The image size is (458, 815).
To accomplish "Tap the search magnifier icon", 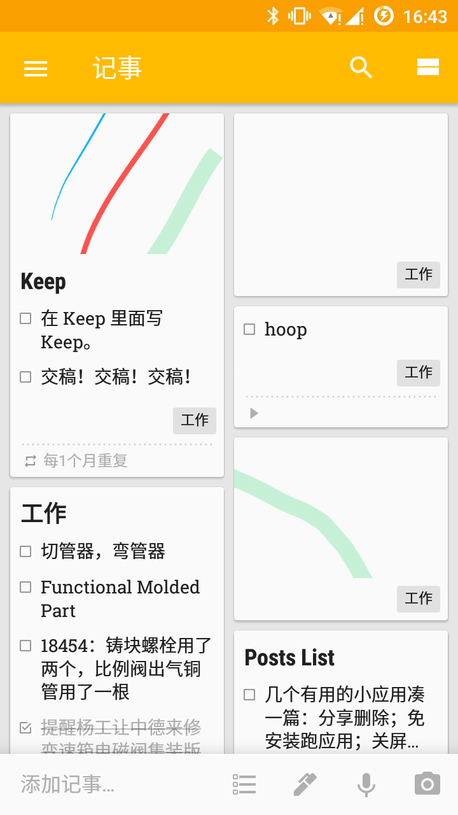I will click(361, 67).
